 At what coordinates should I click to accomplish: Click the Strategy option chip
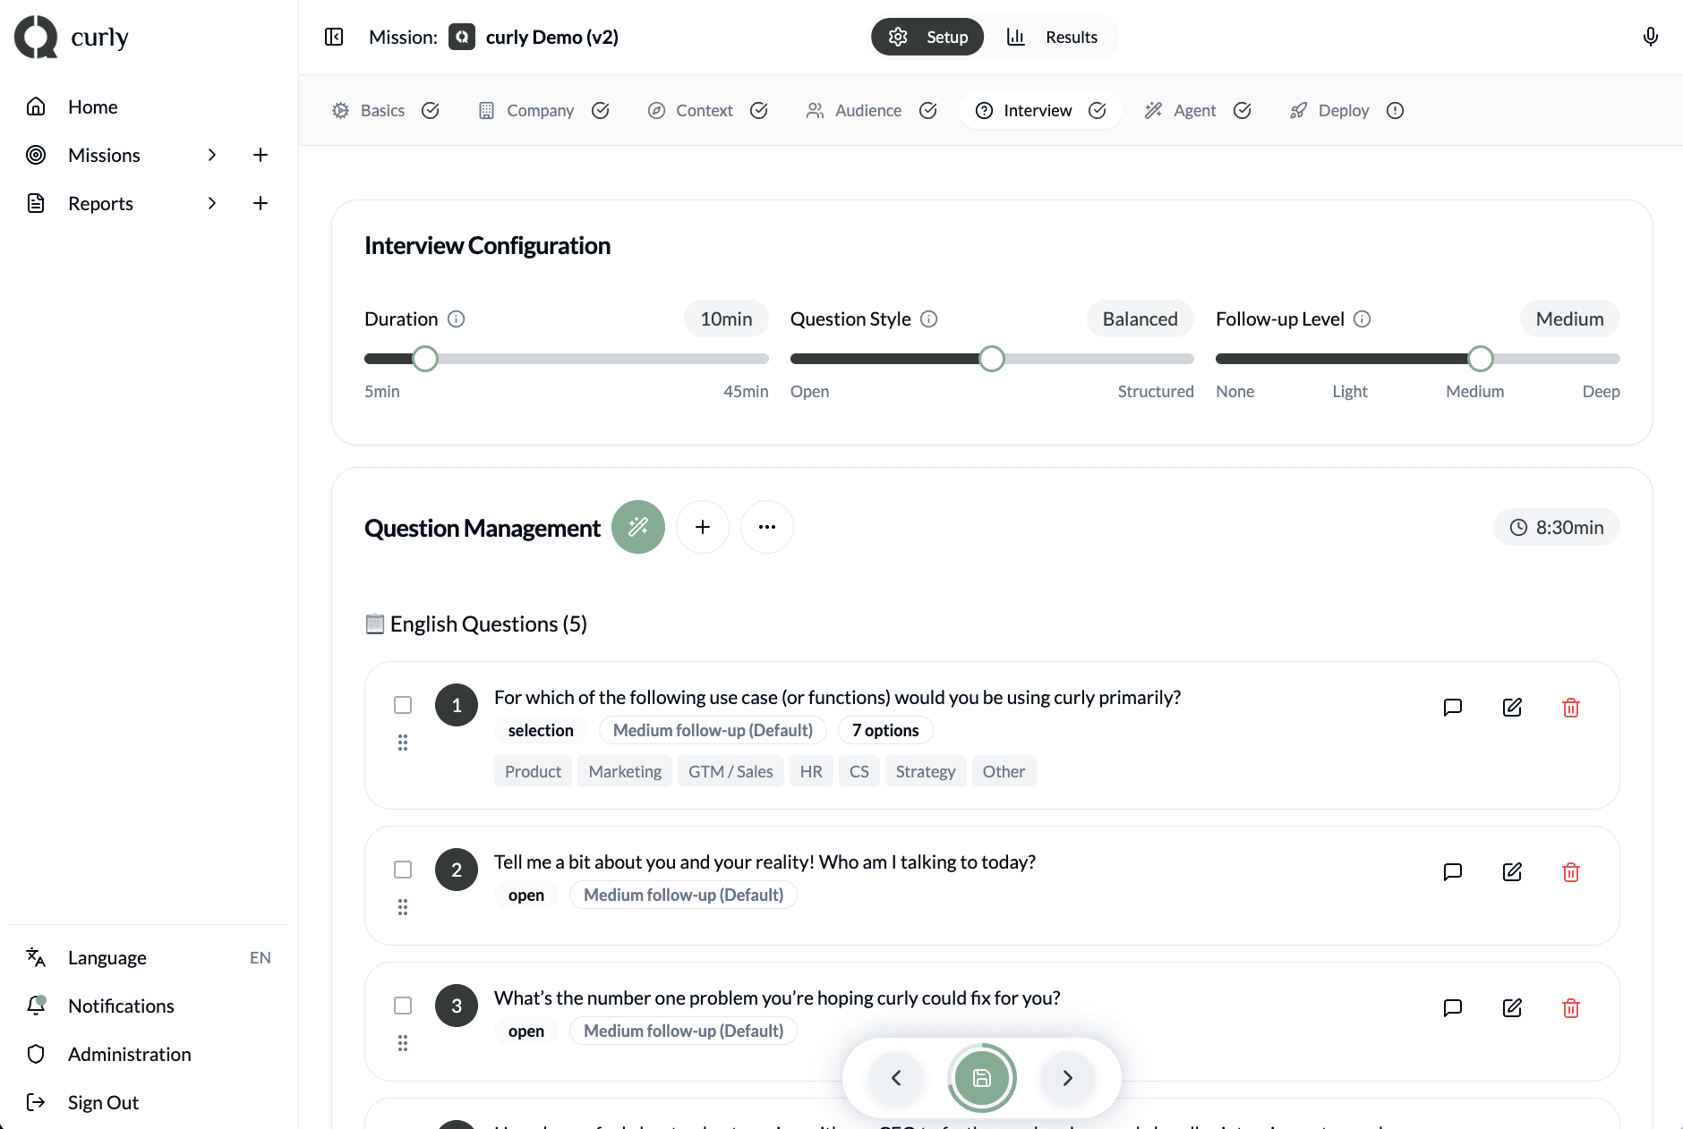pos(926,771)
